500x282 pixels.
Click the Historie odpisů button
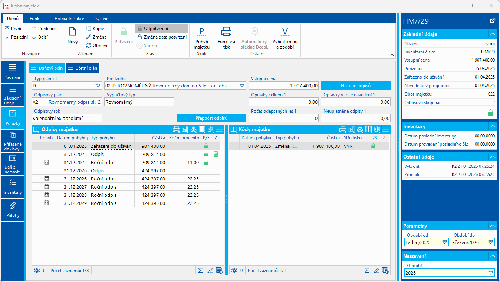point(355,86)
